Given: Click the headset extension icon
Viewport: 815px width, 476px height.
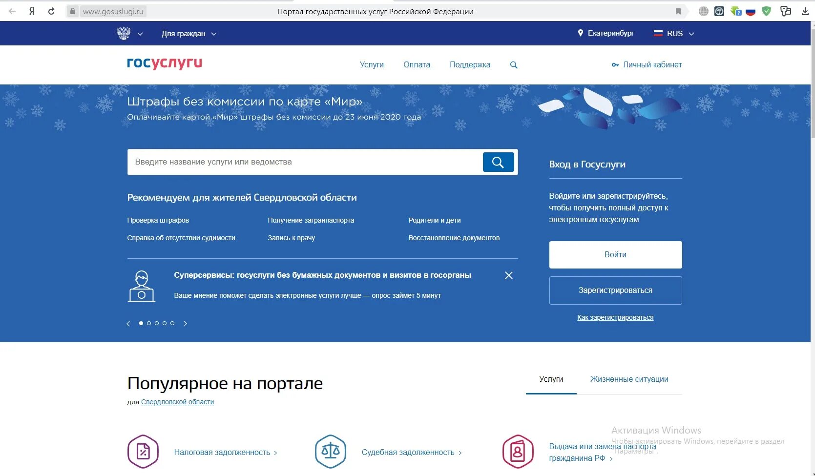Looking at the screenshot, I should (719, 11).
